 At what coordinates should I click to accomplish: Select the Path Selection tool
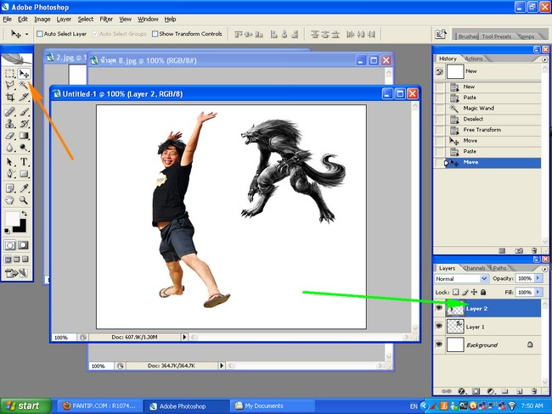(x=9, y=162)
